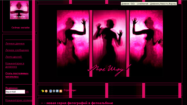Go to Лента друзей
187x105 pixels.
tap(14, 57)
